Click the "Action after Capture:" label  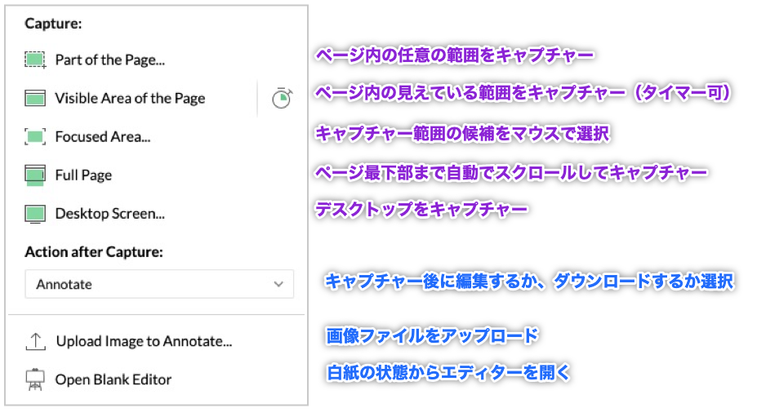tap(94, 251)
